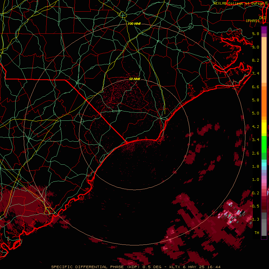The height and width of the screenshot is (269, 269).
Task: Click the 4.2 value on the color scale
Action: point(256,127)
